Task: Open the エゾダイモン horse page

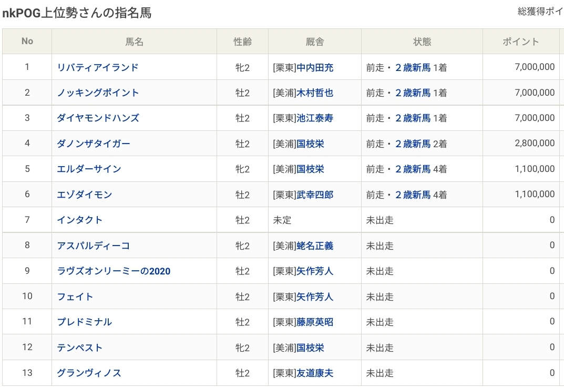Action: (85, 195)
